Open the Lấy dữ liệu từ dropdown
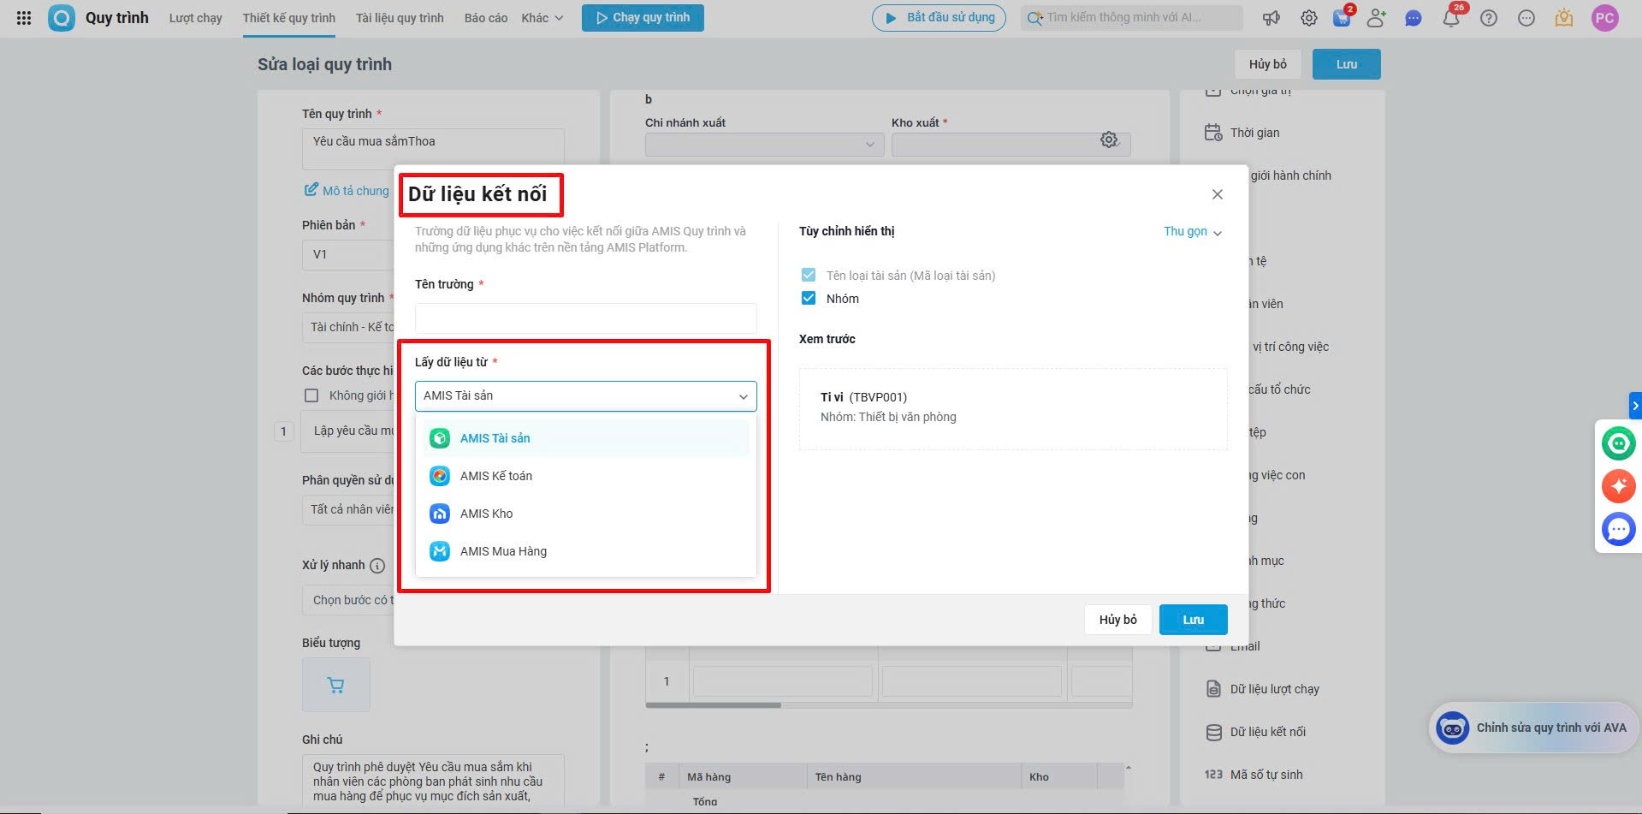The height and width of the screenshot is (814, 1642). [x=586, y=396]
